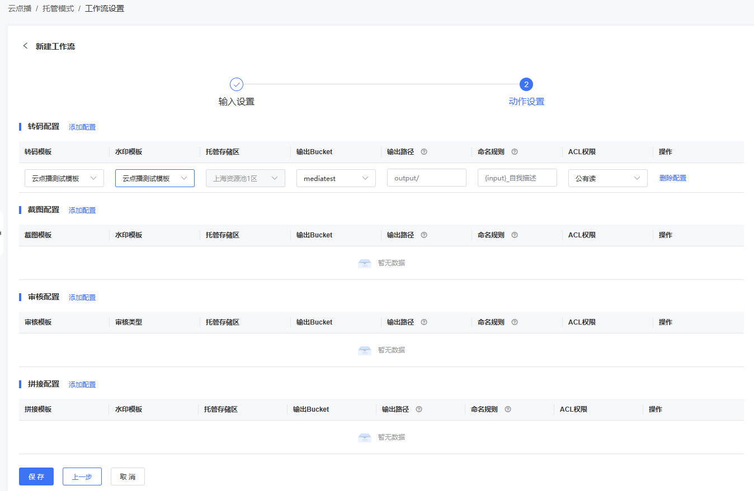Open the 转码模板 dropdown showing 云点播测试模板
Image resolution: width=754 pixels, height=491 pixels.
[x=64, y=178]
